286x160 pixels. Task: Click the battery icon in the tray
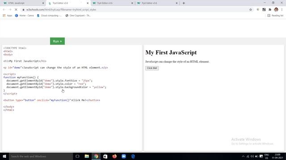(x=257, y=156)
